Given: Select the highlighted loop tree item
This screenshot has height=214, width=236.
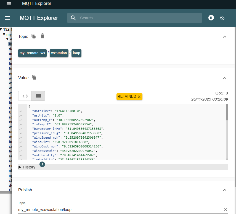Looking at the screenshot, I should click(x=10, y=44).
